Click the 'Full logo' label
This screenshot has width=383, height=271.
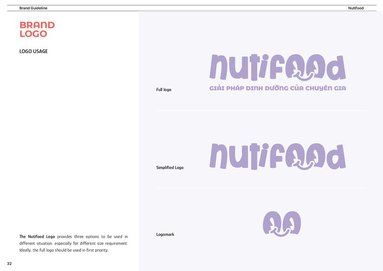click(x=164, y=90)
